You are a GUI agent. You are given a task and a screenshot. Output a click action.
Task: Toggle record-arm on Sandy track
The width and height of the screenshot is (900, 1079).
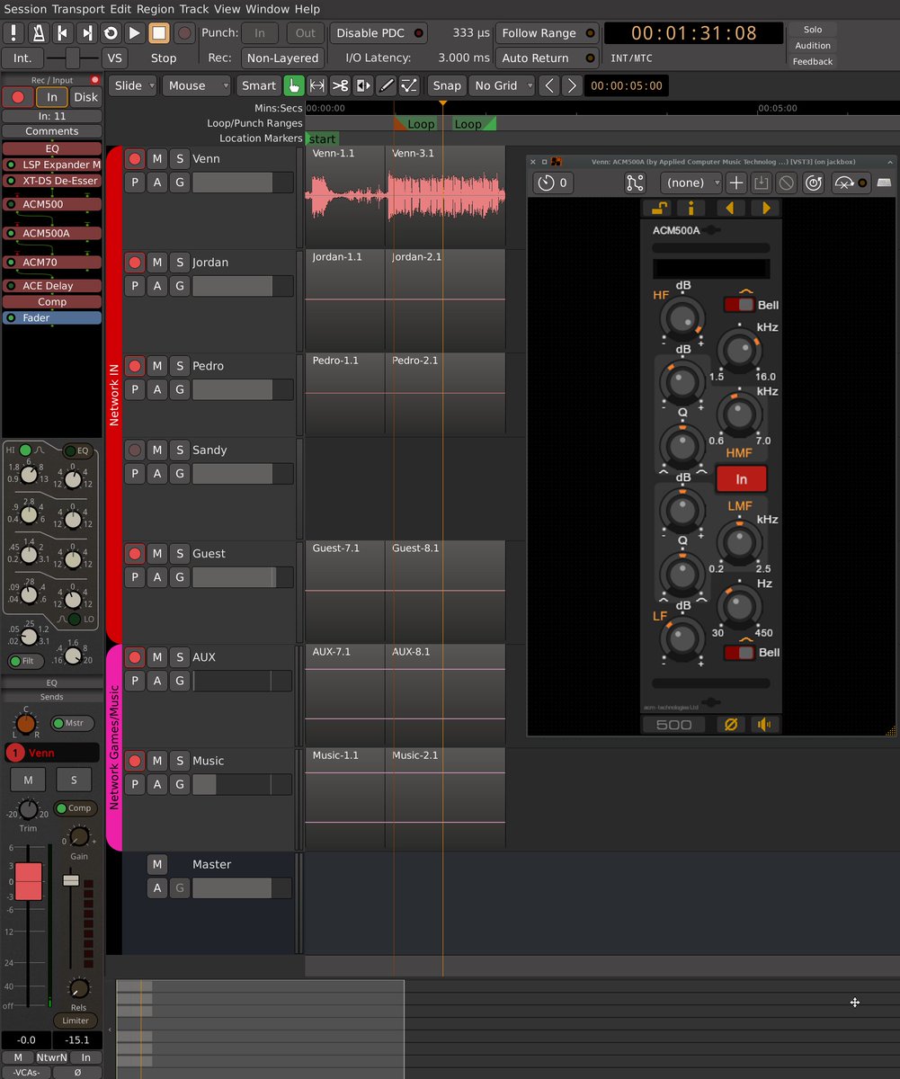(x=135, y=450)
